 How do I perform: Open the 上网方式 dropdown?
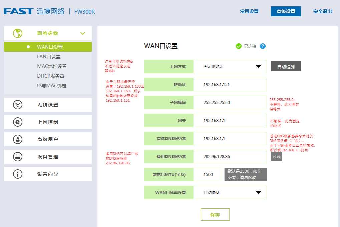230,66
